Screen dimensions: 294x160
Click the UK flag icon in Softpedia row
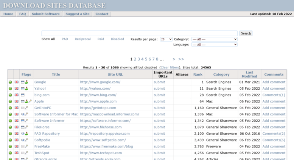click(x=17, y=140)
